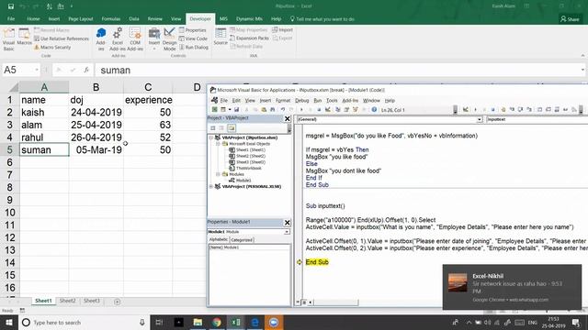This screenshot has height=330, width=588.
Task: Switch to the Alphabetic properties tab
Action: 219,239
